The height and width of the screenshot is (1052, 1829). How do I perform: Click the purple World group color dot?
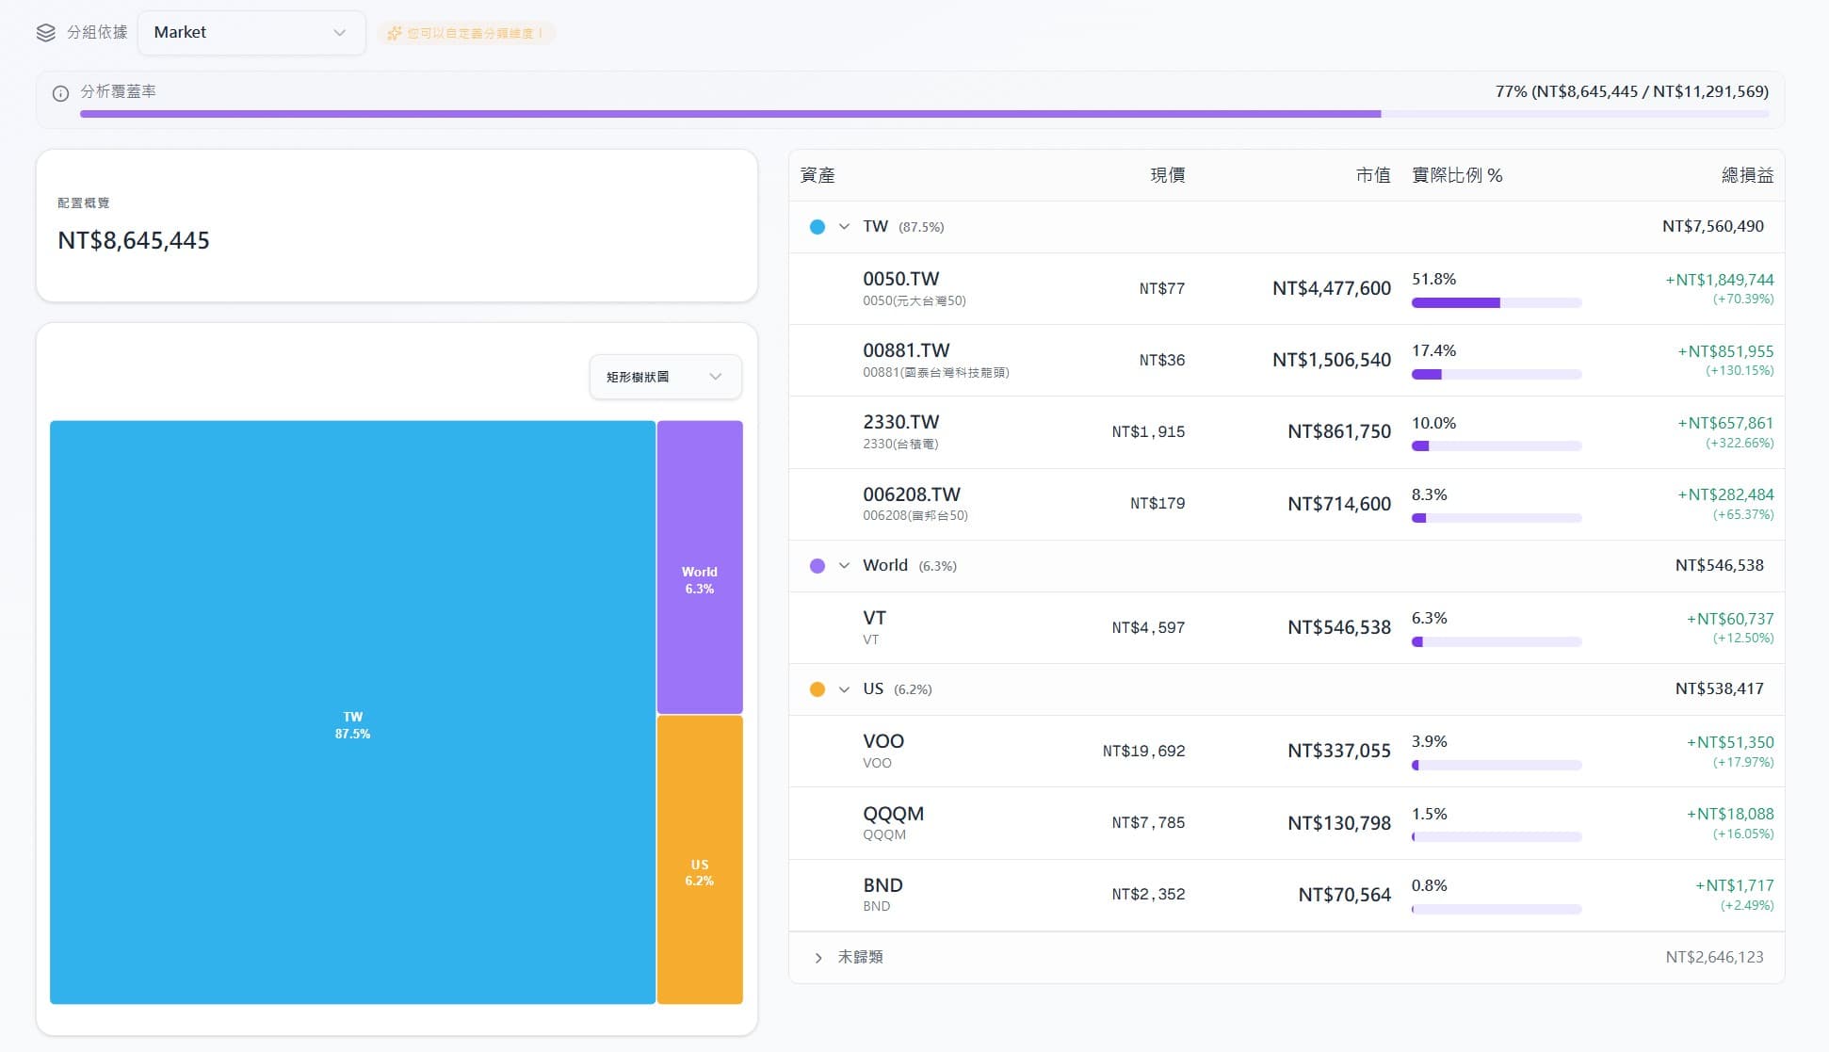tap(817, 566)
